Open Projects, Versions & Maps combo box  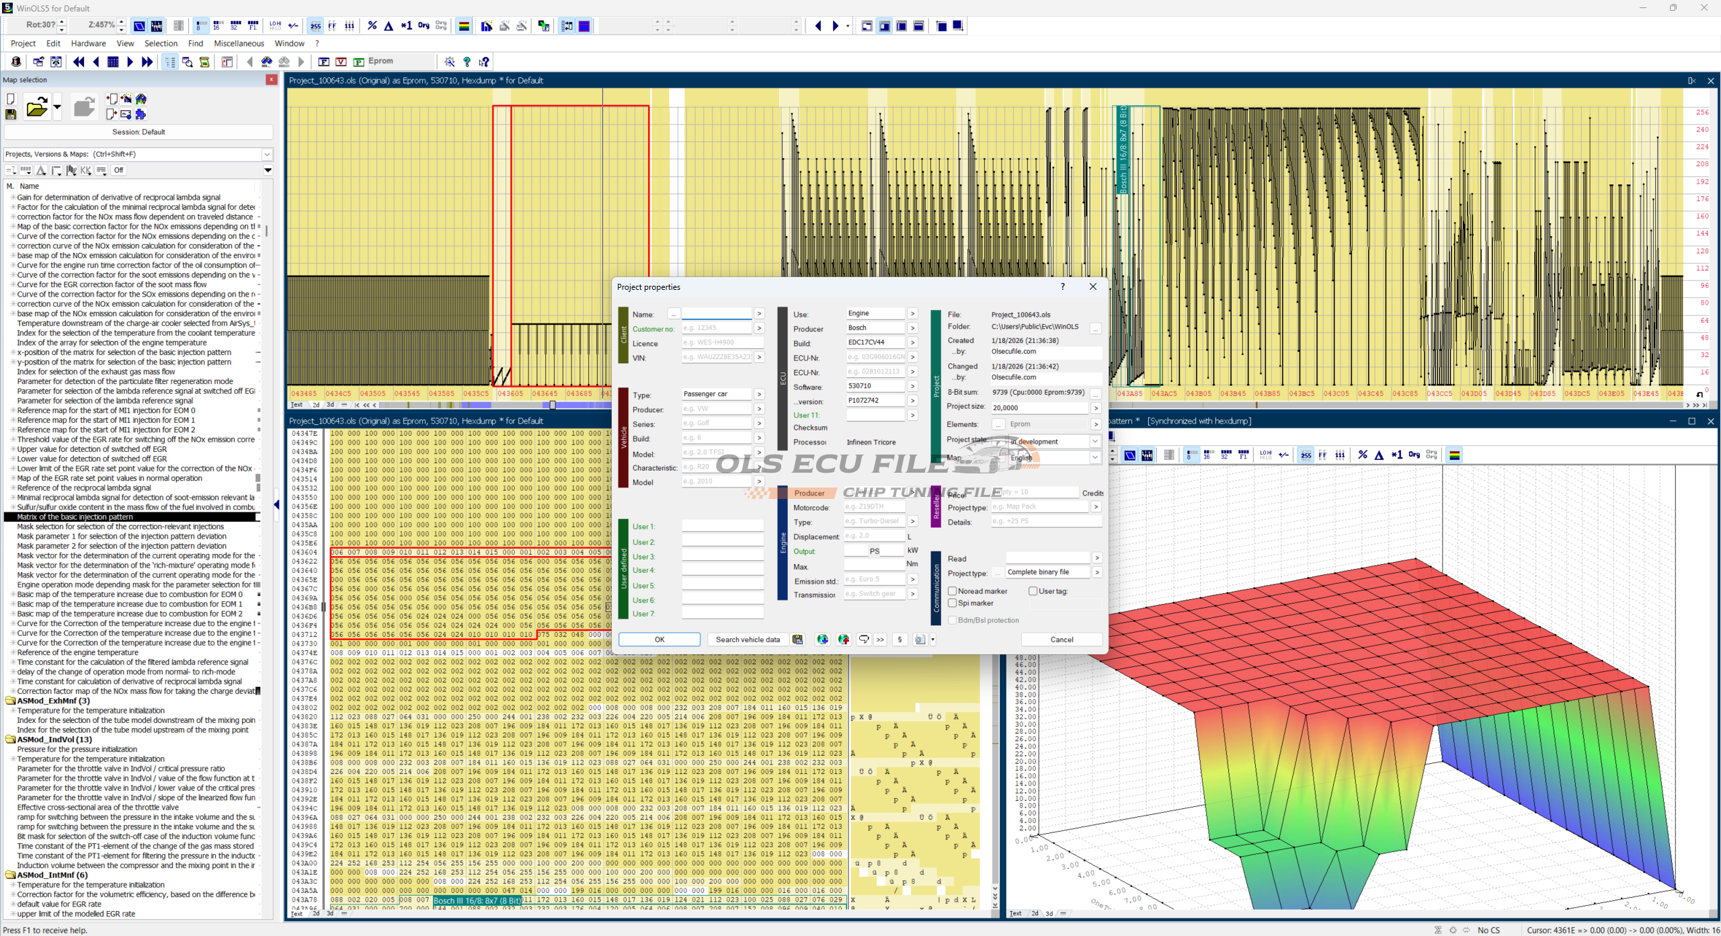coord(267,154)
